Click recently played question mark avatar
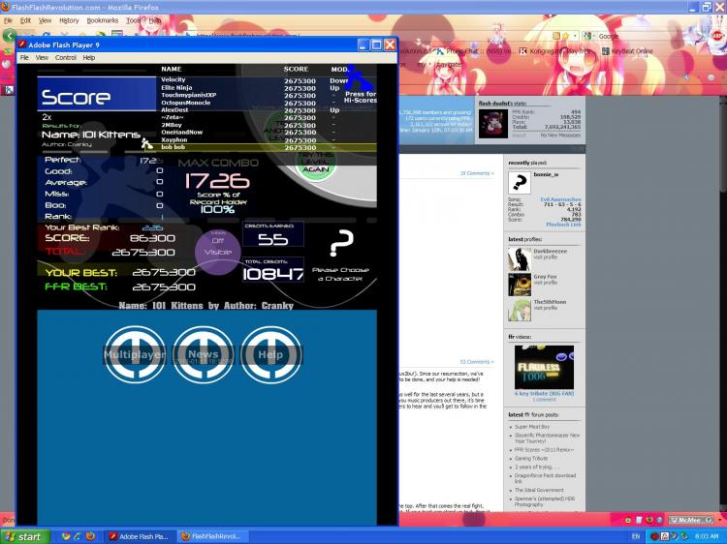This screenshot has width=727, height=544. click(520, 182)
